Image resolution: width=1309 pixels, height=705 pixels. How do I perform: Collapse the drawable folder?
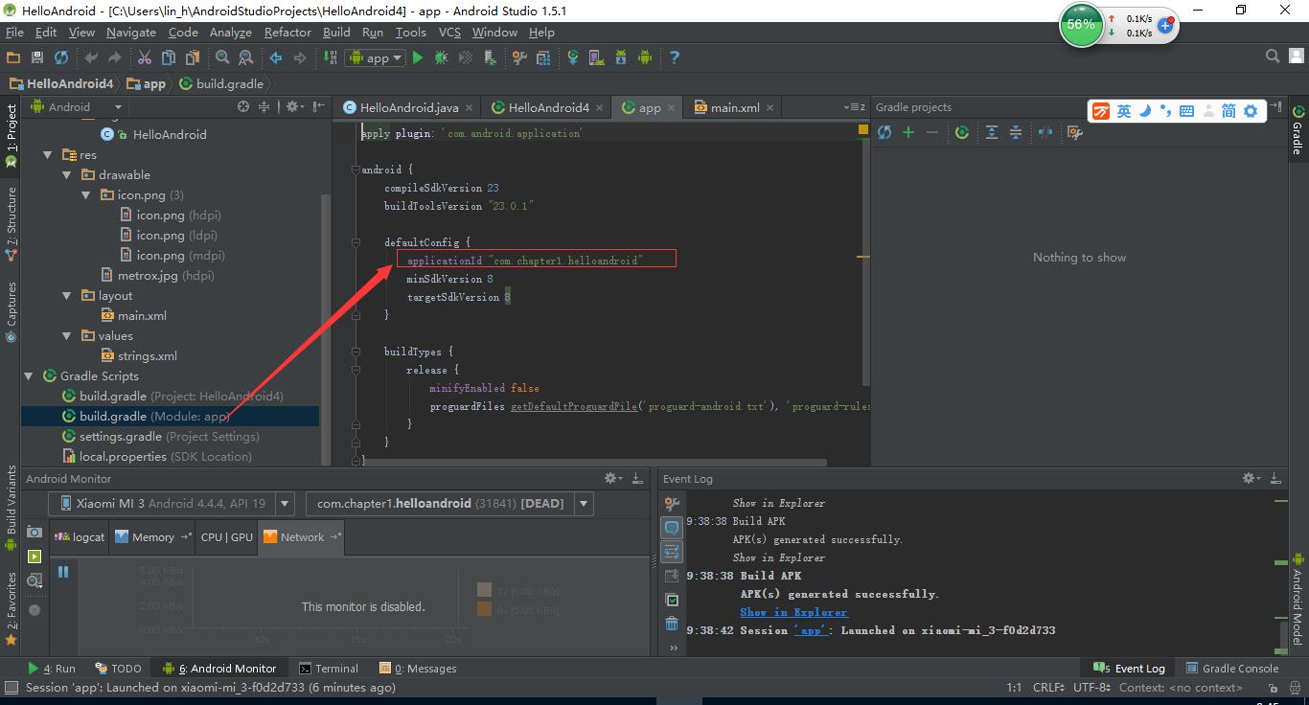(x=67, y=174)
